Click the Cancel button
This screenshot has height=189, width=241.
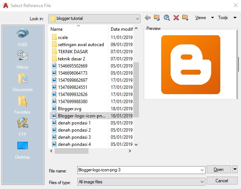(222, 181)
